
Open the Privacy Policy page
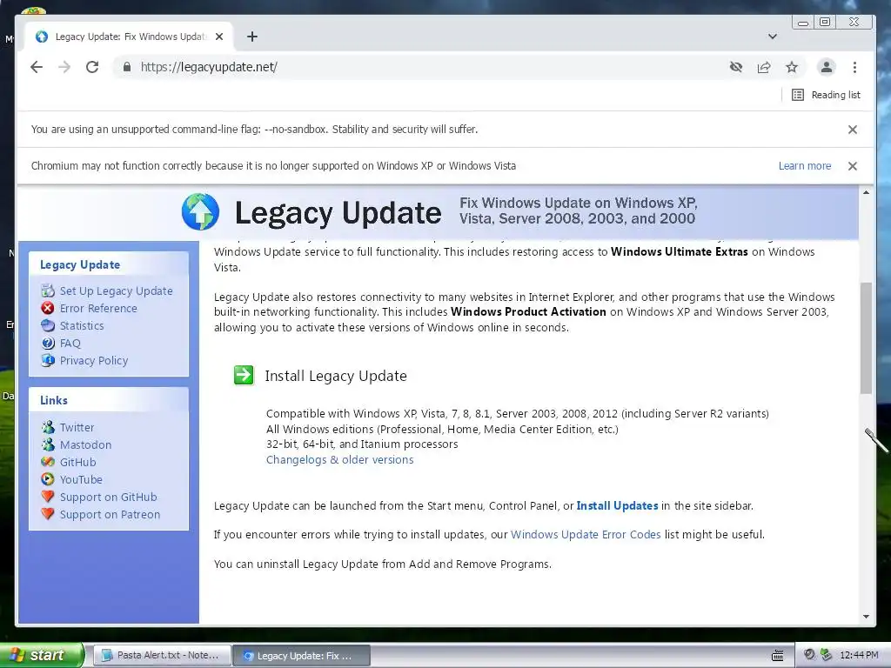[x=94, y=361]
